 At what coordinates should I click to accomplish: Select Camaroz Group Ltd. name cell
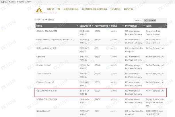pyautogui.click(x=45, y=82)
